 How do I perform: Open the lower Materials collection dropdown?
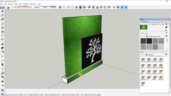click(156, 55)
